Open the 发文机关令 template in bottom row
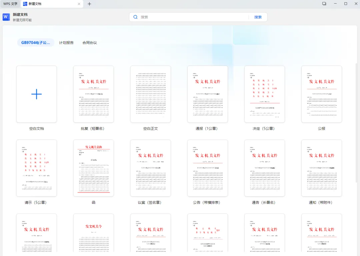Viewport: 360px width, 256px height. click(93, 233)
